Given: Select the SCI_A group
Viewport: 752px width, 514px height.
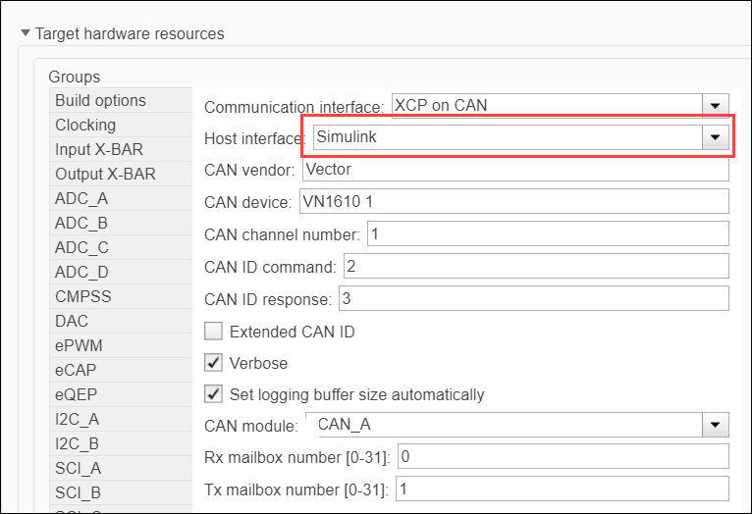Looking at the screenshot, I should pos(80,468).
